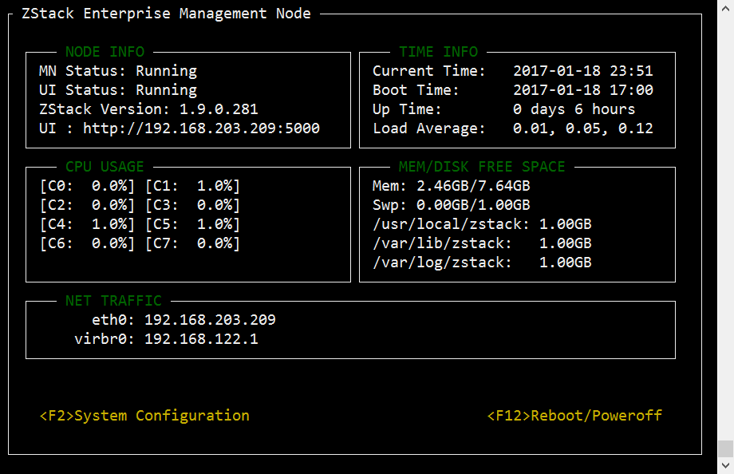Screen dimensions: 734x474
Task: Click the C1 CPU usage entry
Action: [193, 186]
